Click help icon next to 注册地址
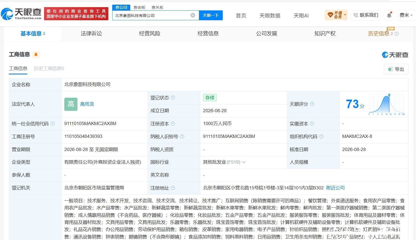Screen dimensions: 416x240 (x=173, y=188)
